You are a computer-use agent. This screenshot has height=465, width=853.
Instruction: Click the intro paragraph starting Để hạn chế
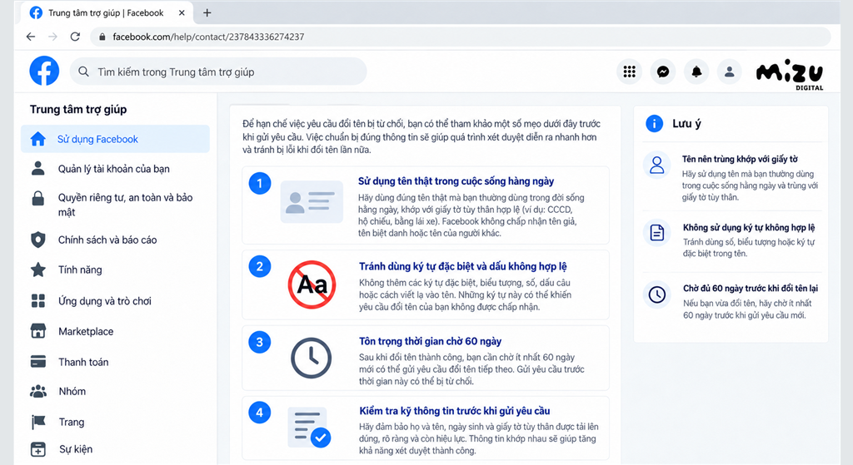pos(422,137)
